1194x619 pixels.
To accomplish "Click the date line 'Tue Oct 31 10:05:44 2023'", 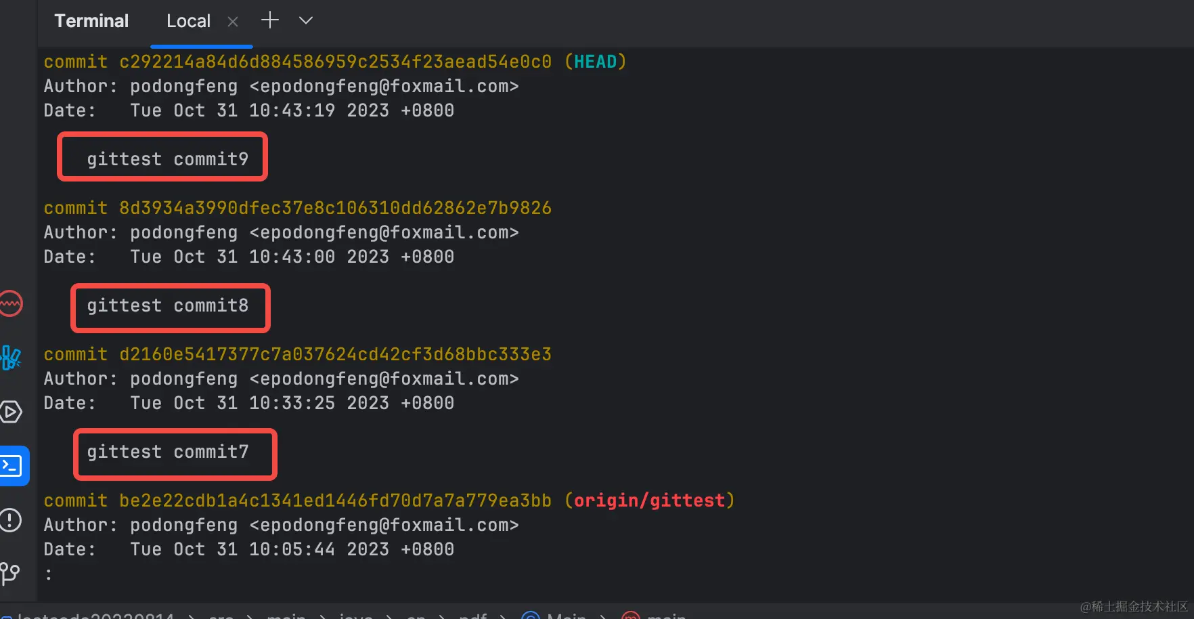I will tap(260, 549).
